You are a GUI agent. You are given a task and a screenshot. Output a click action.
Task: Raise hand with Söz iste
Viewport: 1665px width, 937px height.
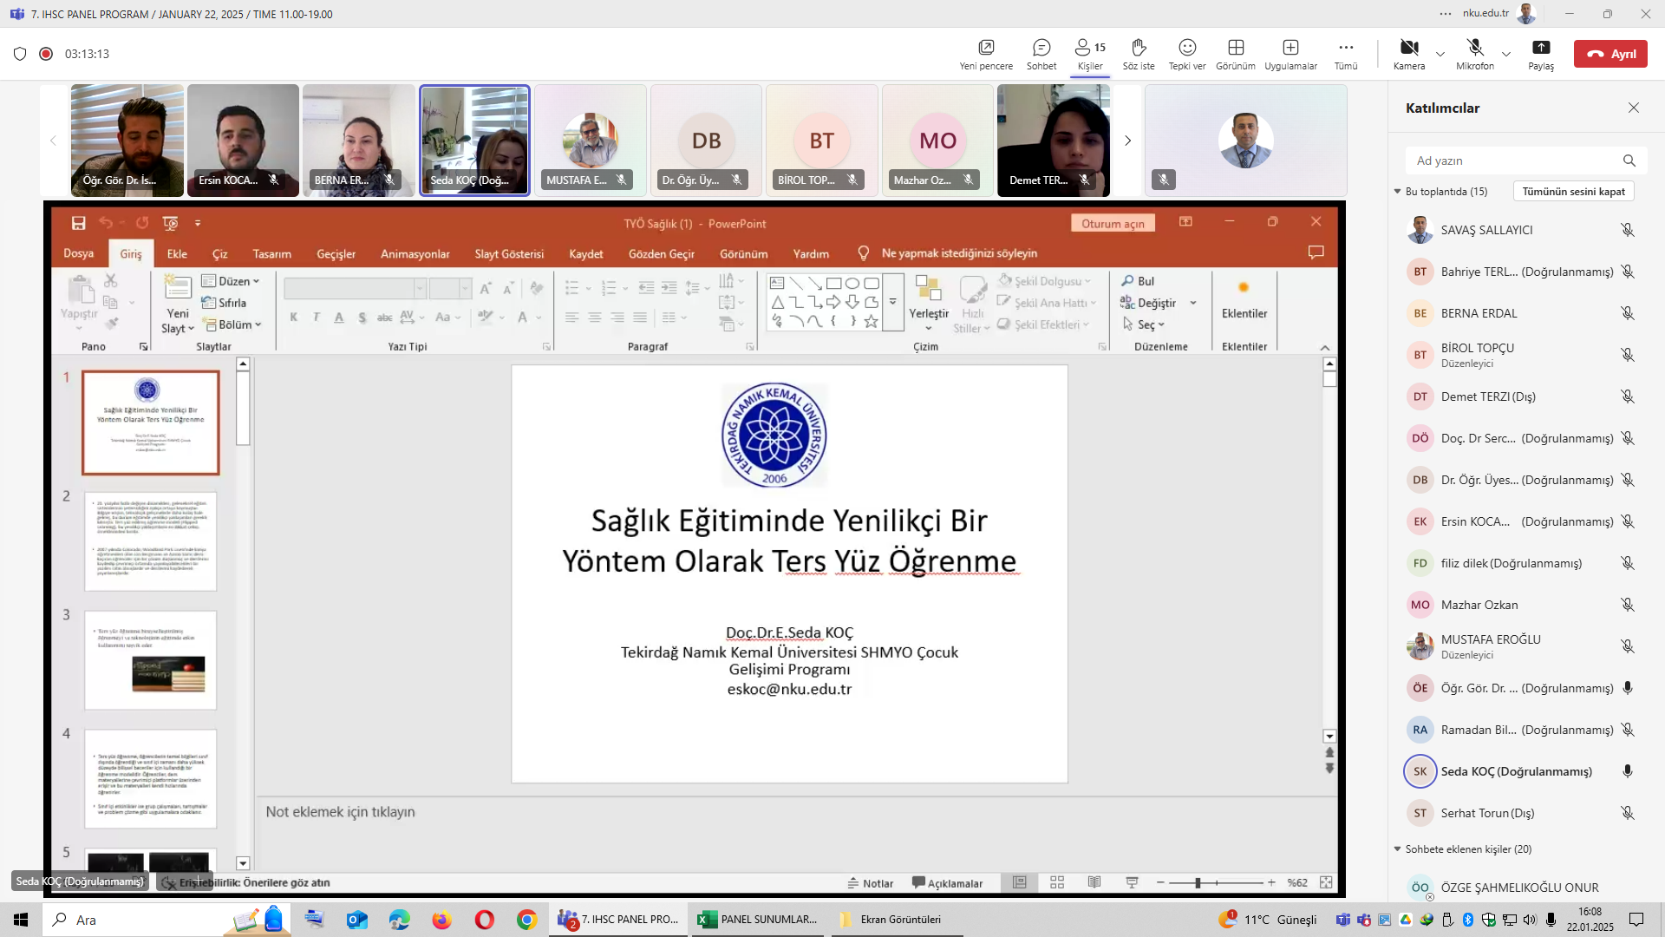pos(1139,54)
